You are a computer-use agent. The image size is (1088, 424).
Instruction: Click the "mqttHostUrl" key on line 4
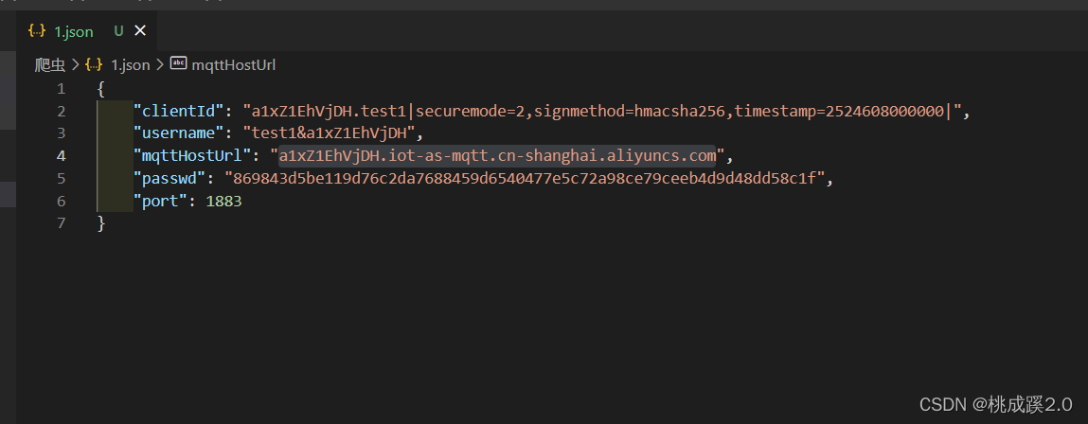click(194, 155)
